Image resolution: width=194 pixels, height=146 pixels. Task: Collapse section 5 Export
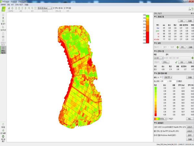tap(155, 123)
